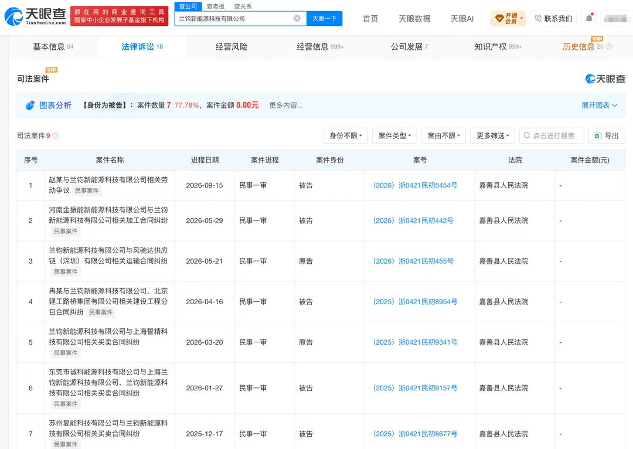633x449 pixels.
Task: Click the help icon next to 司法案件 9
Action: click(x=56, y=135)
